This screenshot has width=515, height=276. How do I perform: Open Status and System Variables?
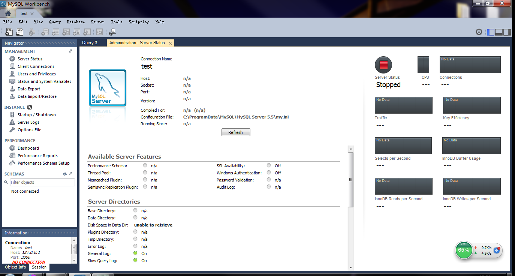(44, 81)
